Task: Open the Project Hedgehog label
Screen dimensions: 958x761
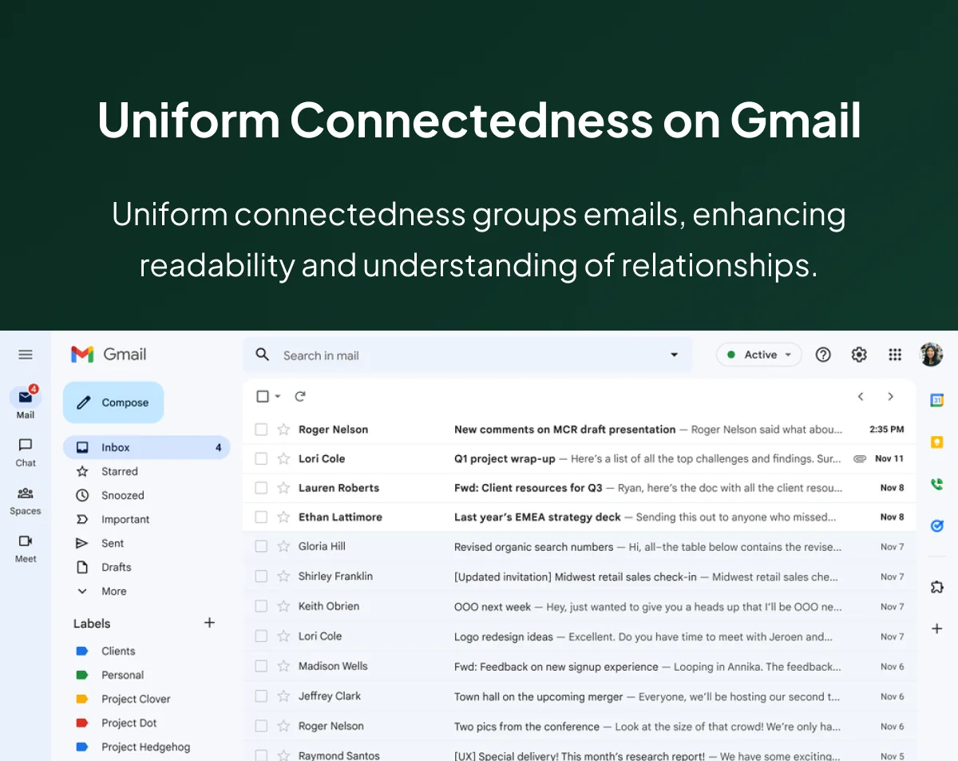Action: [145, 747]
